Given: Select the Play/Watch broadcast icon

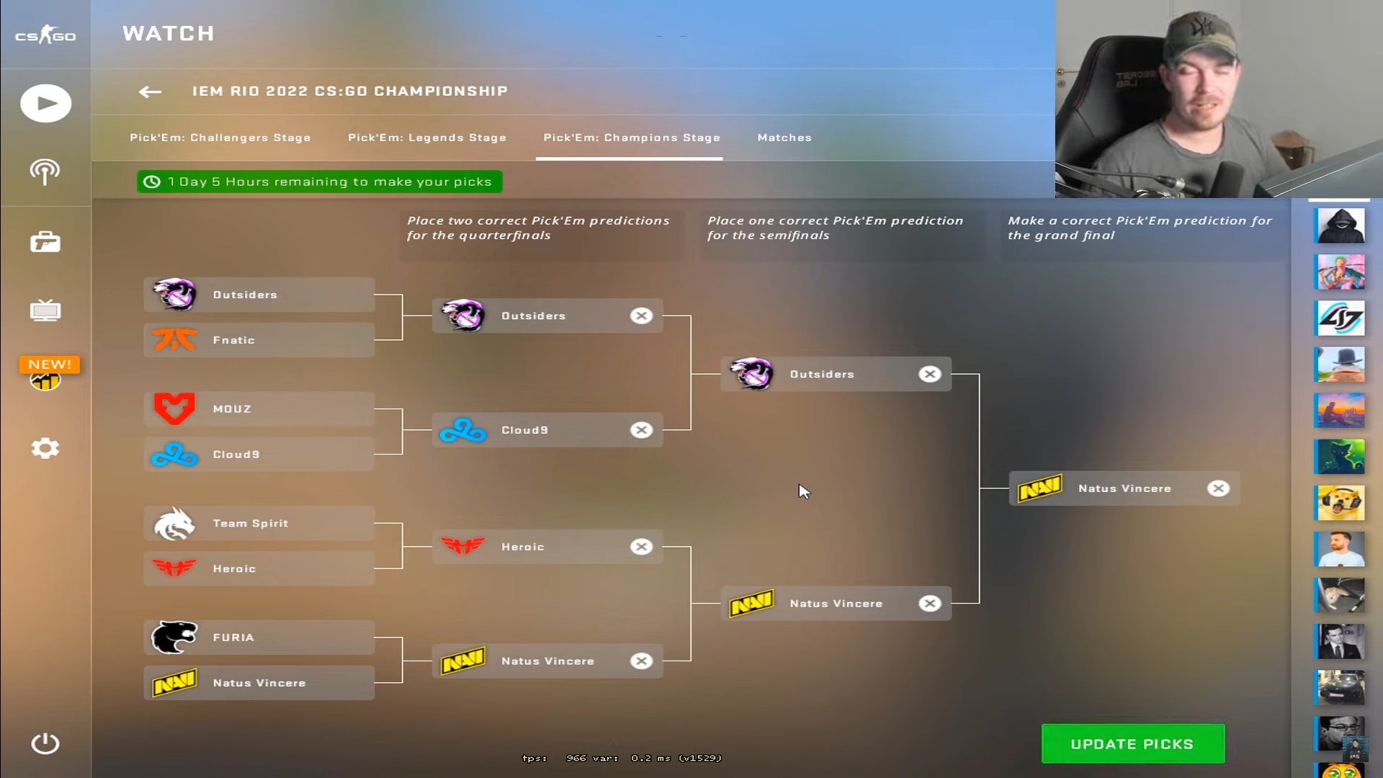Looking at the screenshot, I should click(x=45, y=102).
